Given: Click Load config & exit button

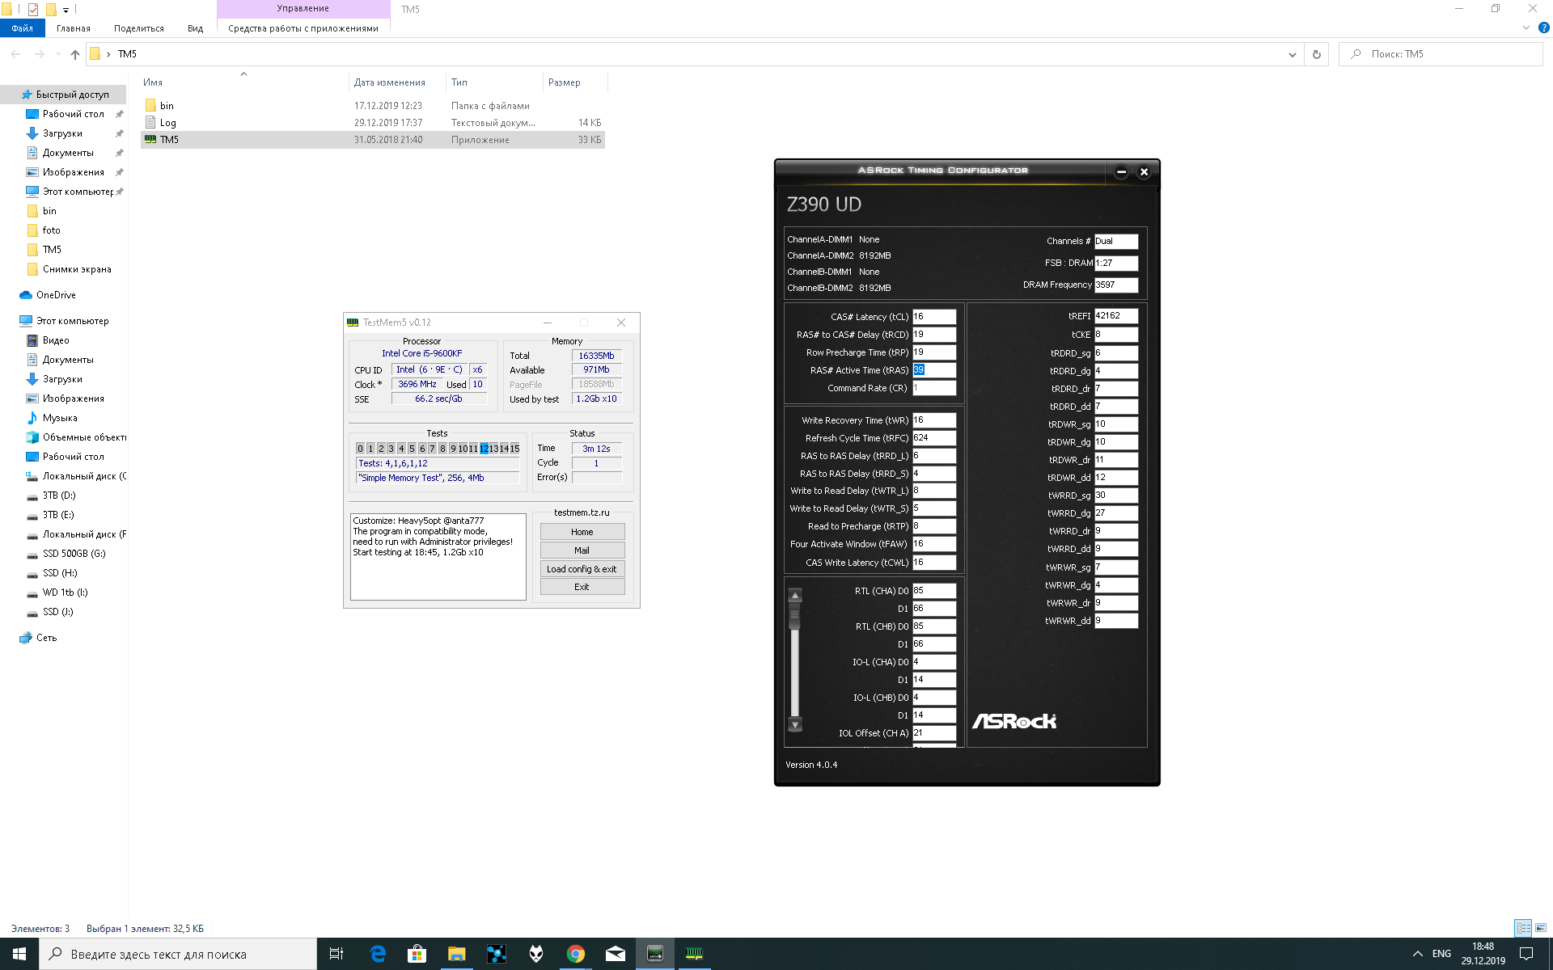Looking at the screenshot, I should (x=582, y=569).
